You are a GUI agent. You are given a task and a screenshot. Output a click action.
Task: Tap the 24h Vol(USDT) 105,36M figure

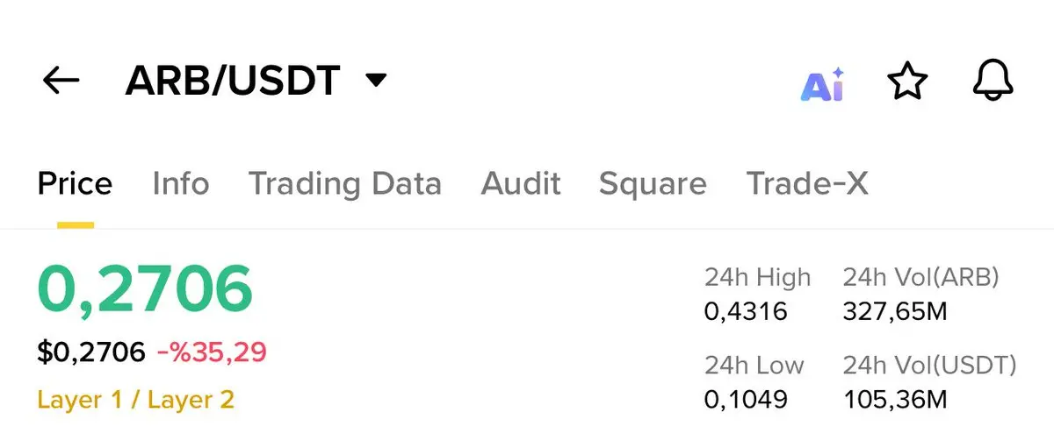click(x=895, y=400)
